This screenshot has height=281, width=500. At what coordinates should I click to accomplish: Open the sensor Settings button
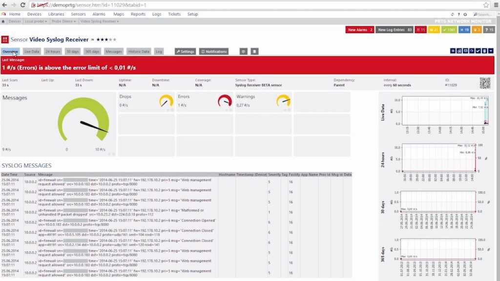pyautogui.click(x=185, y=51)
